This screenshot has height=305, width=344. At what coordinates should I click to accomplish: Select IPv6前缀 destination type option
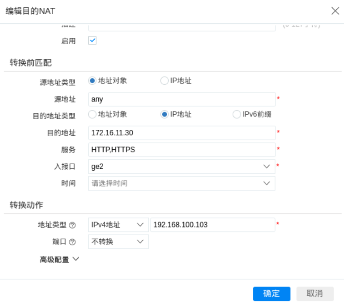237,114
